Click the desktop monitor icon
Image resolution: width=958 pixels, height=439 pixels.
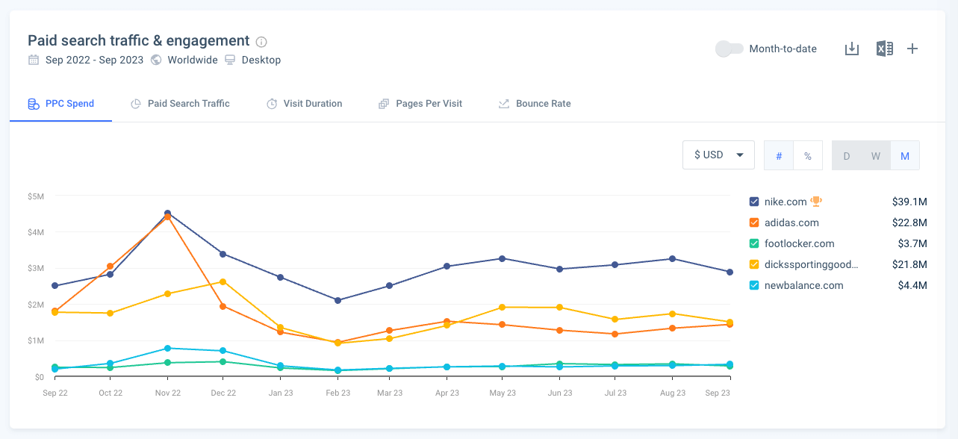click(230, 60)
